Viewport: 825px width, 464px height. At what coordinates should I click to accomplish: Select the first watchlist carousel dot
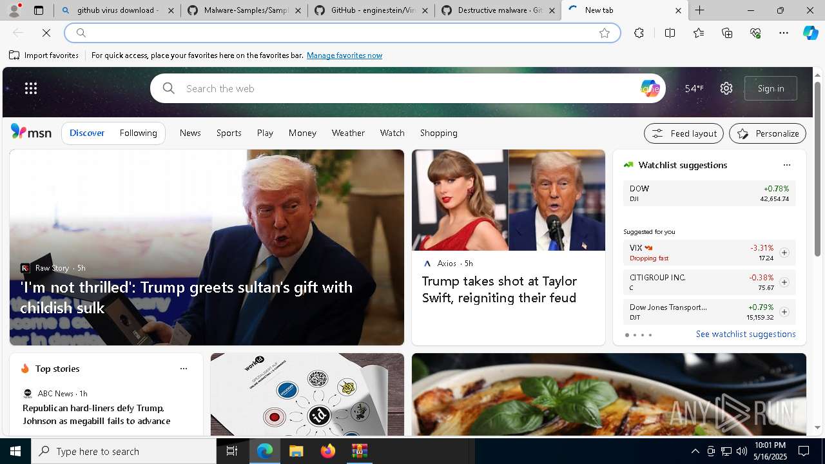coord(627,335)
